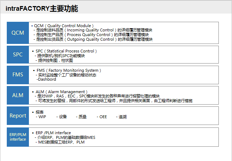Click the - 设备 report item

pos(61,117)
